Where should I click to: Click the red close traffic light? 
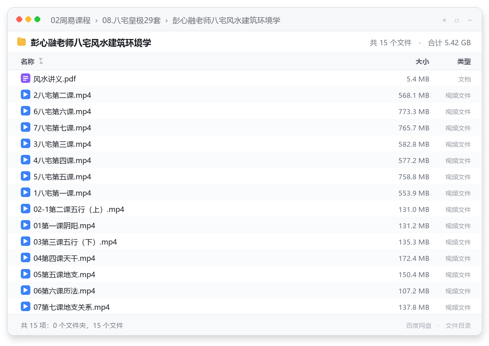[x=19, y=19]
